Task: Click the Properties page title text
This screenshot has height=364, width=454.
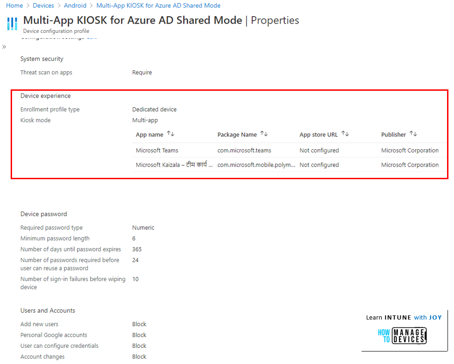Action: (275, 20)
